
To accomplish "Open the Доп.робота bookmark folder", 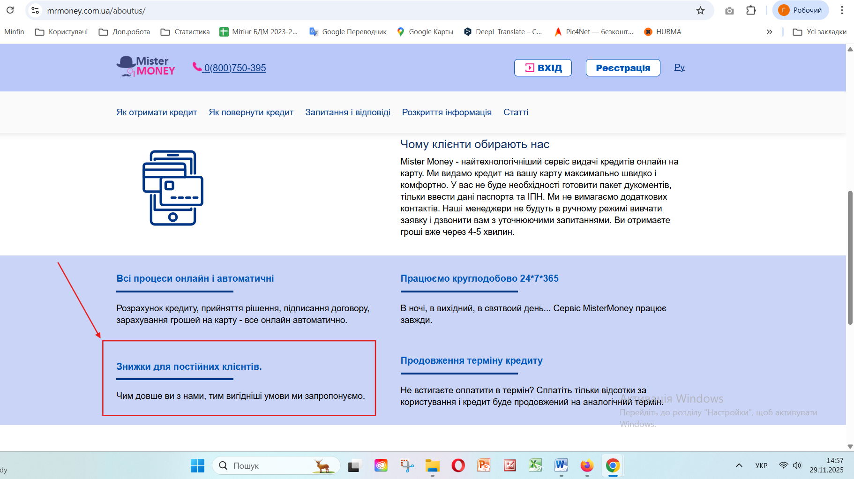I will [x=124, y=32].
